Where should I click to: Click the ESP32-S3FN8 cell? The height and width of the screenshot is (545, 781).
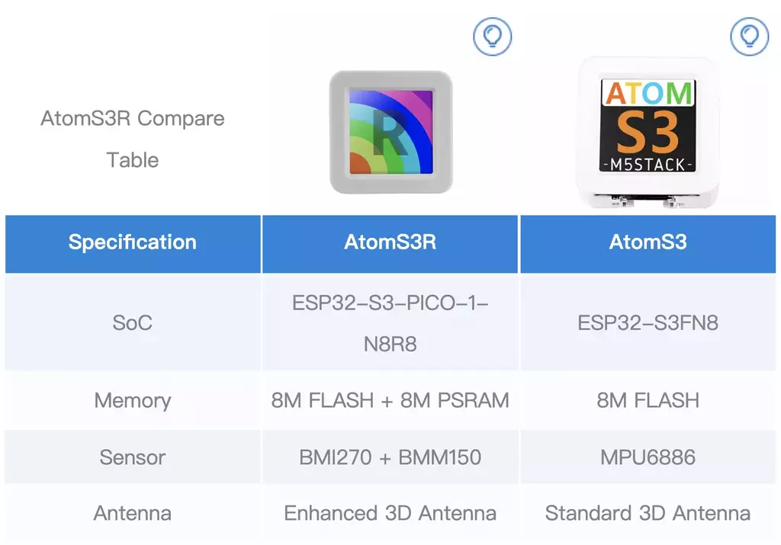648,322
